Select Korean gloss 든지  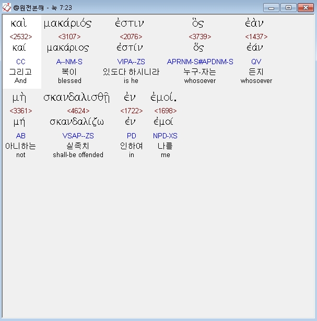pyautogui.click(x=256, y=72)
